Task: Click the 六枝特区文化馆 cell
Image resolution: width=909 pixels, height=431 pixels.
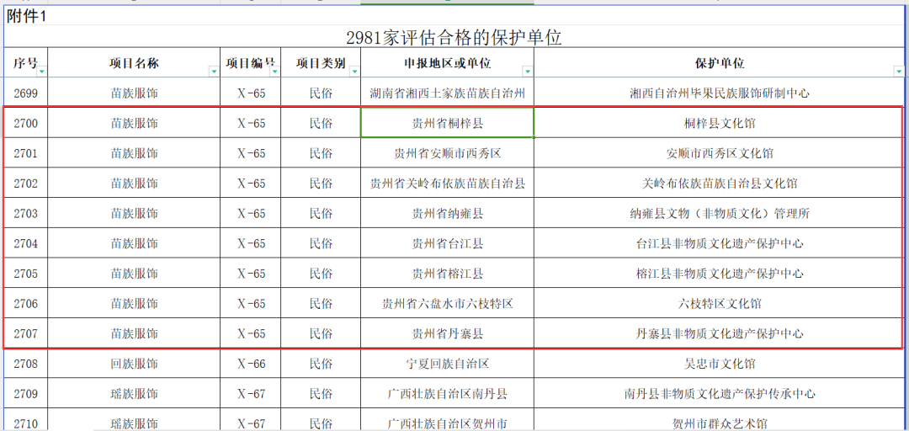Action: tap(719, 304)
